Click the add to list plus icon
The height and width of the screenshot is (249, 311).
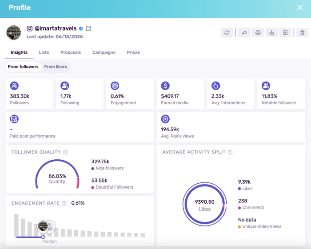pos(285,32)
